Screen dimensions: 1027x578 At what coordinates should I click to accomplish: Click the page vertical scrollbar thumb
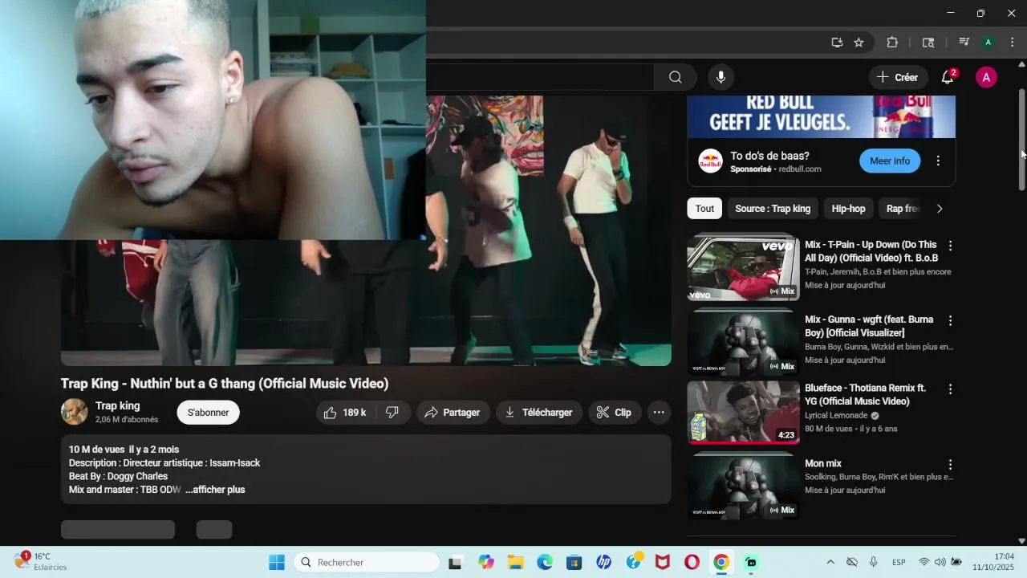click(x=1021, y=139)
